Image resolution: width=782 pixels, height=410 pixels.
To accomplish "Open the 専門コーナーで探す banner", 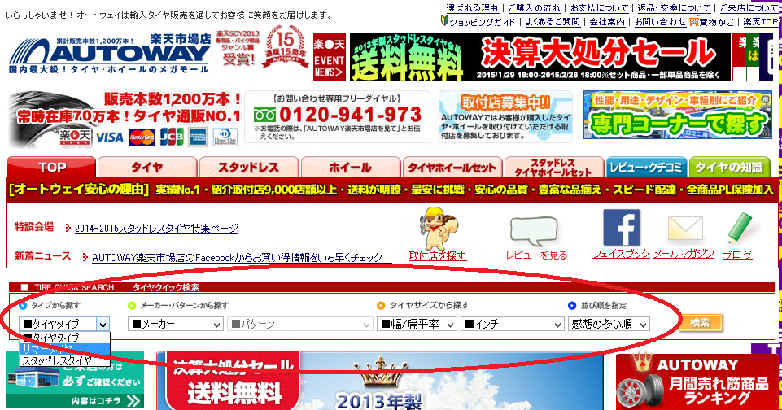I will pos(678,116).
